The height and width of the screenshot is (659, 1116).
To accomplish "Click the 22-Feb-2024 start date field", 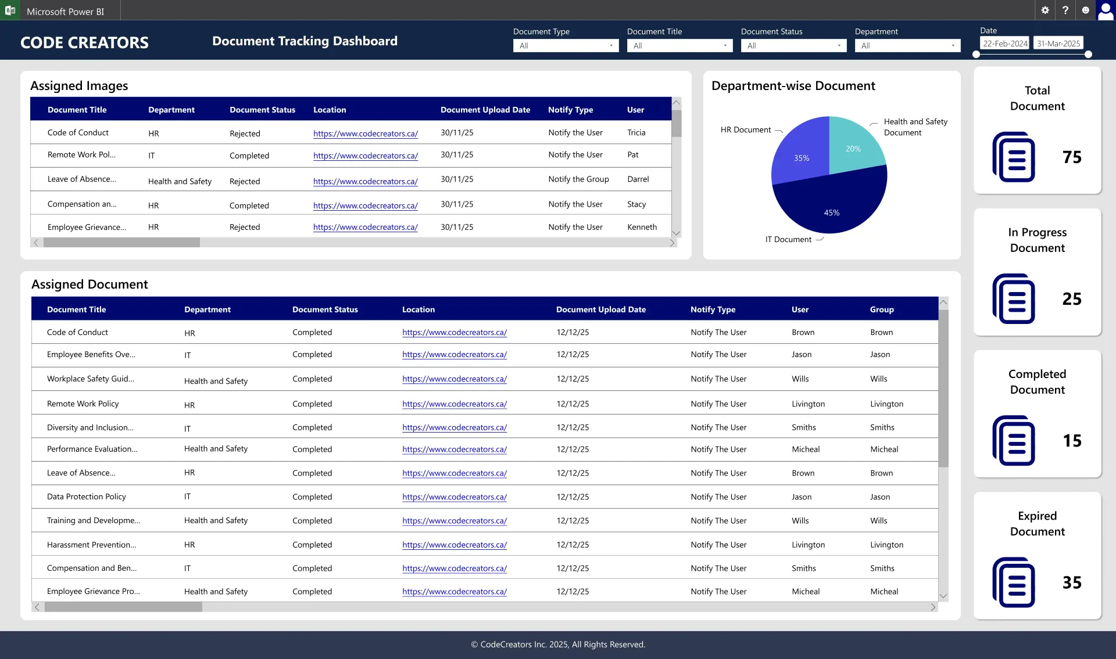I will [x=1004, y=43].
